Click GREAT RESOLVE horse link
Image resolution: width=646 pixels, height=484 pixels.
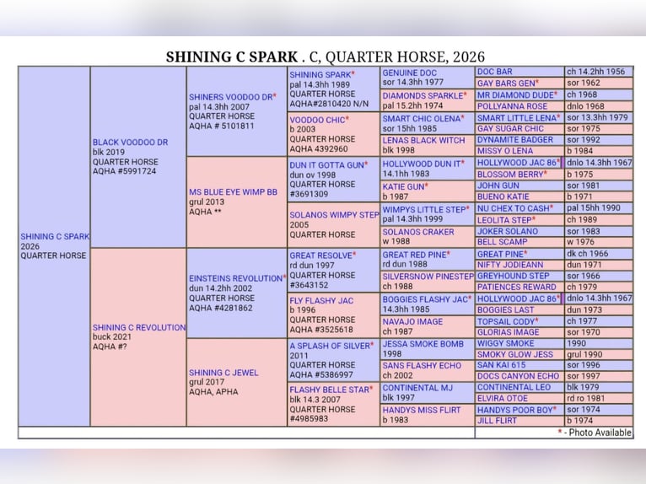click(321, 255)
